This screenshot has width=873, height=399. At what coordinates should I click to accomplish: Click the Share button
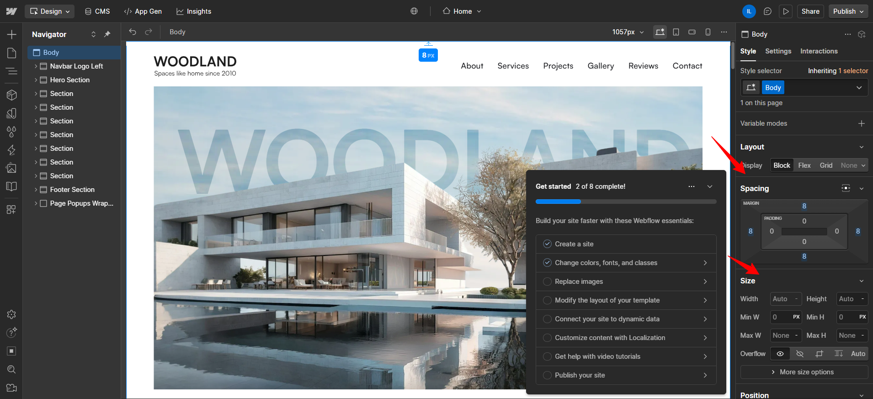810,11
